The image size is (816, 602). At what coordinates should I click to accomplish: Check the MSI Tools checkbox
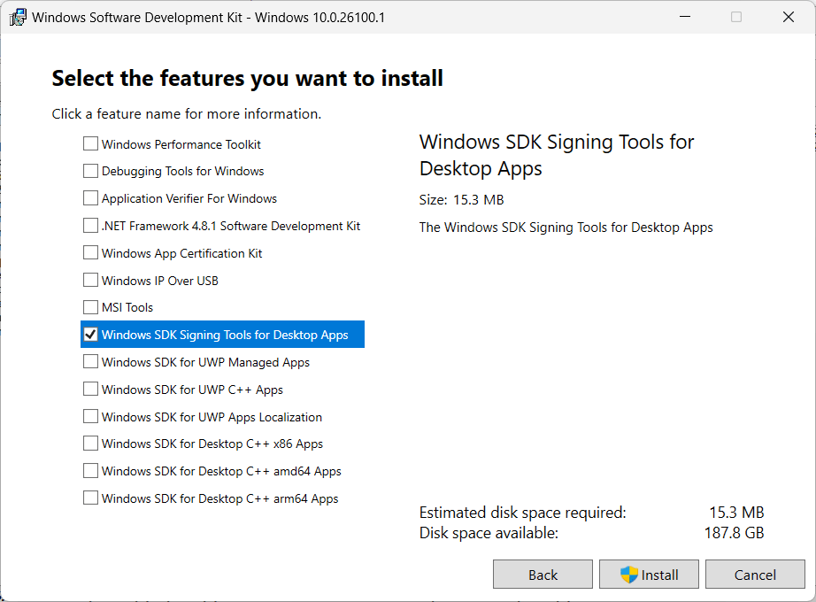90,306
